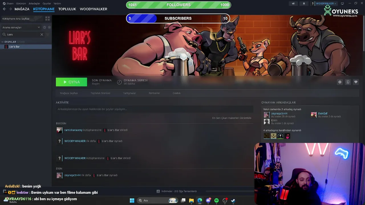
Task: Clear the library search with X
Action: 42,34
